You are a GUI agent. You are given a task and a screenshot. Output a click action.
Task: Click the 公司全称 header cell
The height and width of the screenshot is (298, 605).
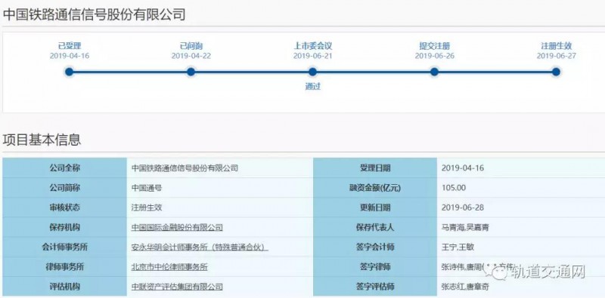pyautogui.click(x=64, y=168)
